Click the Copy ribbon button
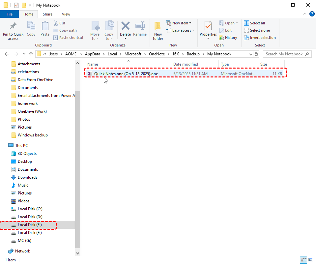 click(31, 29)
